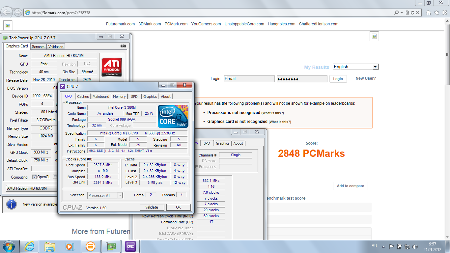Click the network tray icon
The image size is (450, 253).
pyautogui.click(x=407, y=246)
